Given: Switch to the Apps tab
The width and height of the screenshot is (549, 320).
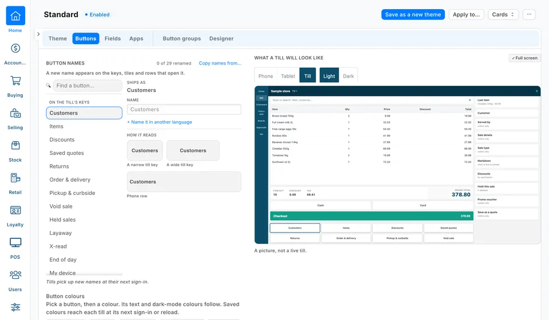Looking at the screenshot, I should click(136, 38).
